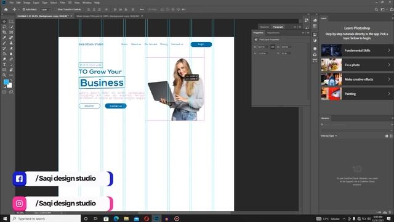Open File Explorer from the taskbar
394x222 pixels.
pyautogui.click(x=126, y=218)
